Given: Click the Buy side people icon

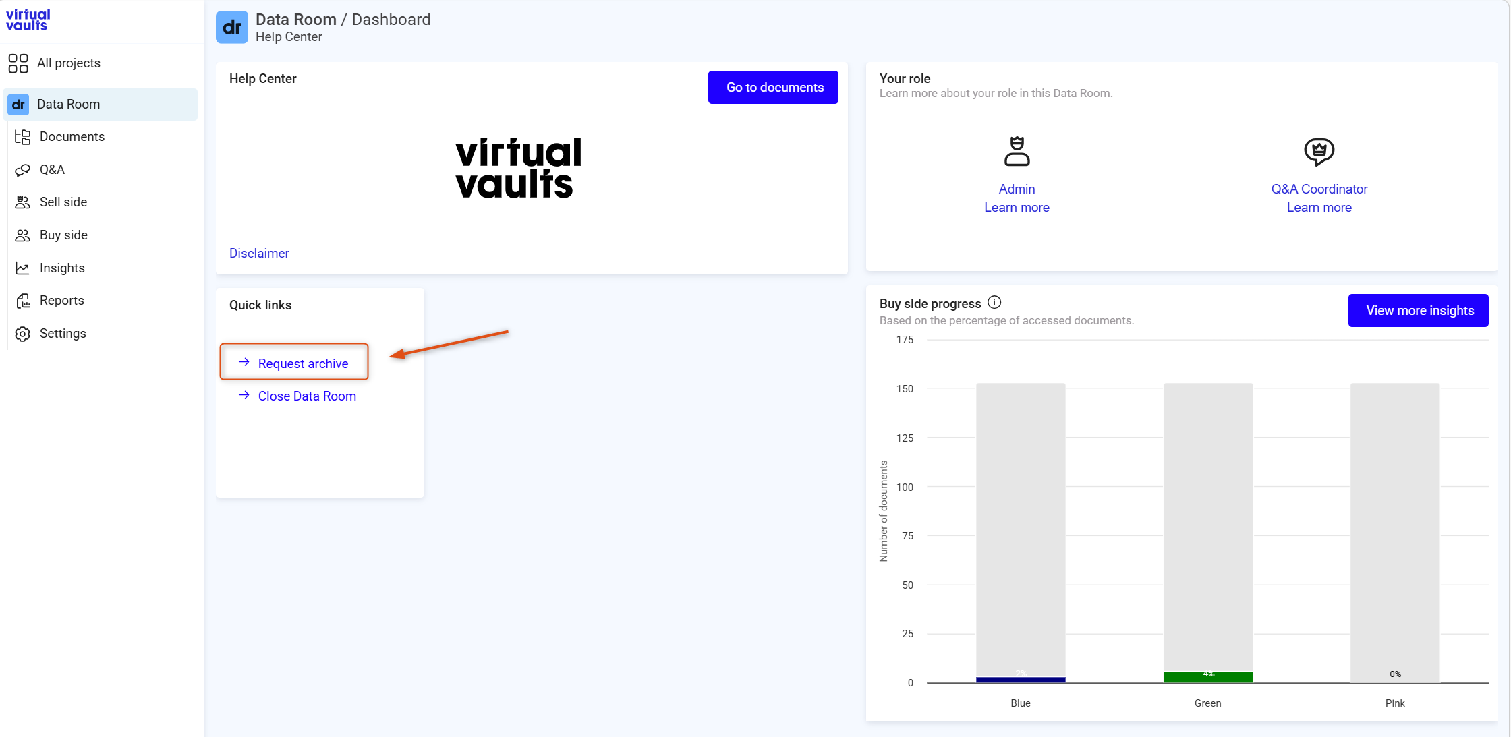Looking at the screenshot, I should pyautogui.click(x=23, y=235).
